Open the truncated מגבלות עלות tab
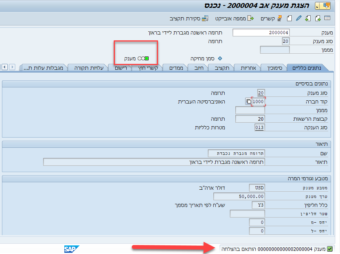This screenshot has height=254, width=340. click(x=44, y=68)
